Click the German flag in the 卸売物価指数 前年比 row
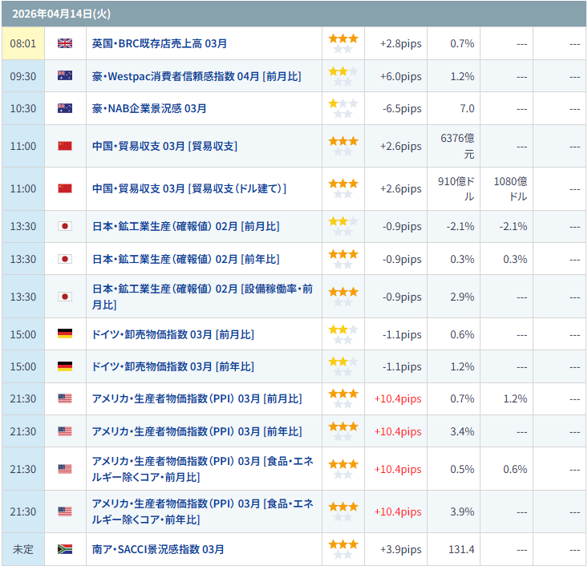 (65, 366)
